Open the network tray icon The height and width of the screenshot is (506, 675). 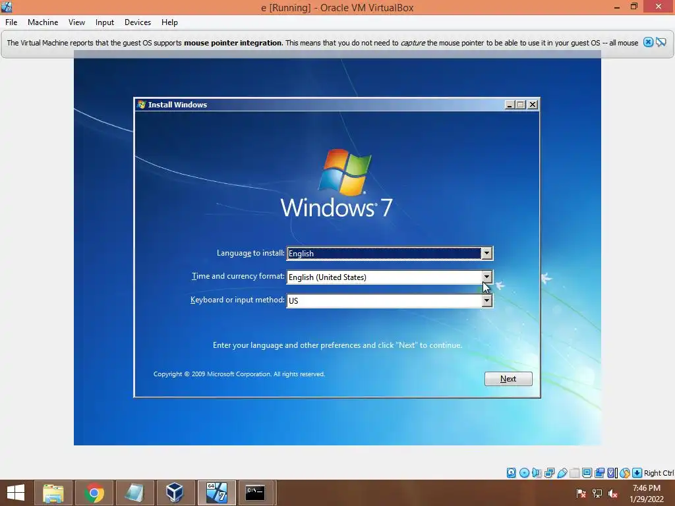597,493
